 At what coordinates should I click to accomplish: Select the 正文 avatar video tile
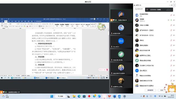coord(121,42)
